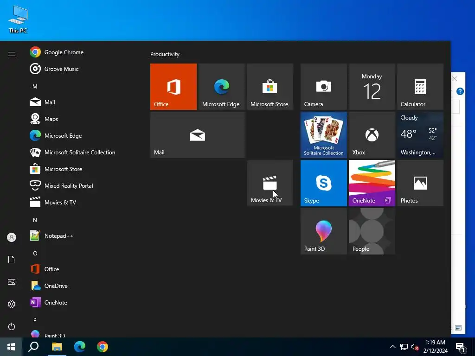Image resolution: width=475 pixels, height=356 pixels.
Task: Open Groove Music in the app list
Action: 82,69
